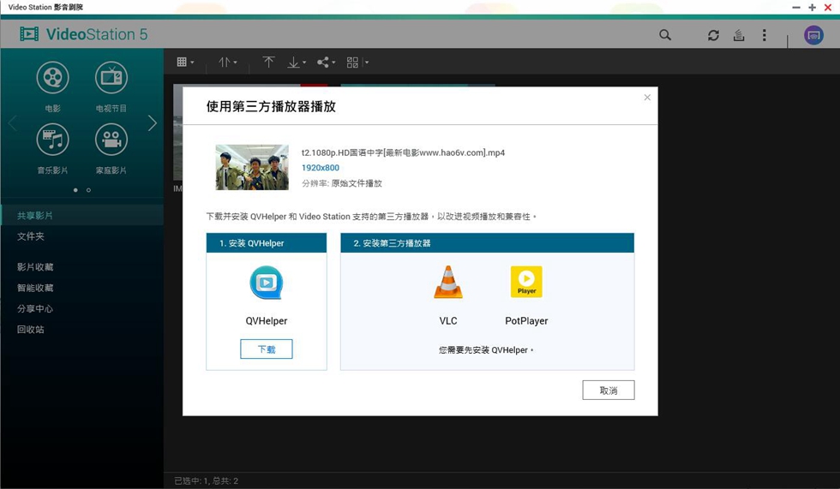This screenshot has height=489, width=840.
Task: Click the 下载 button for QVHelper
Action: 267,349
